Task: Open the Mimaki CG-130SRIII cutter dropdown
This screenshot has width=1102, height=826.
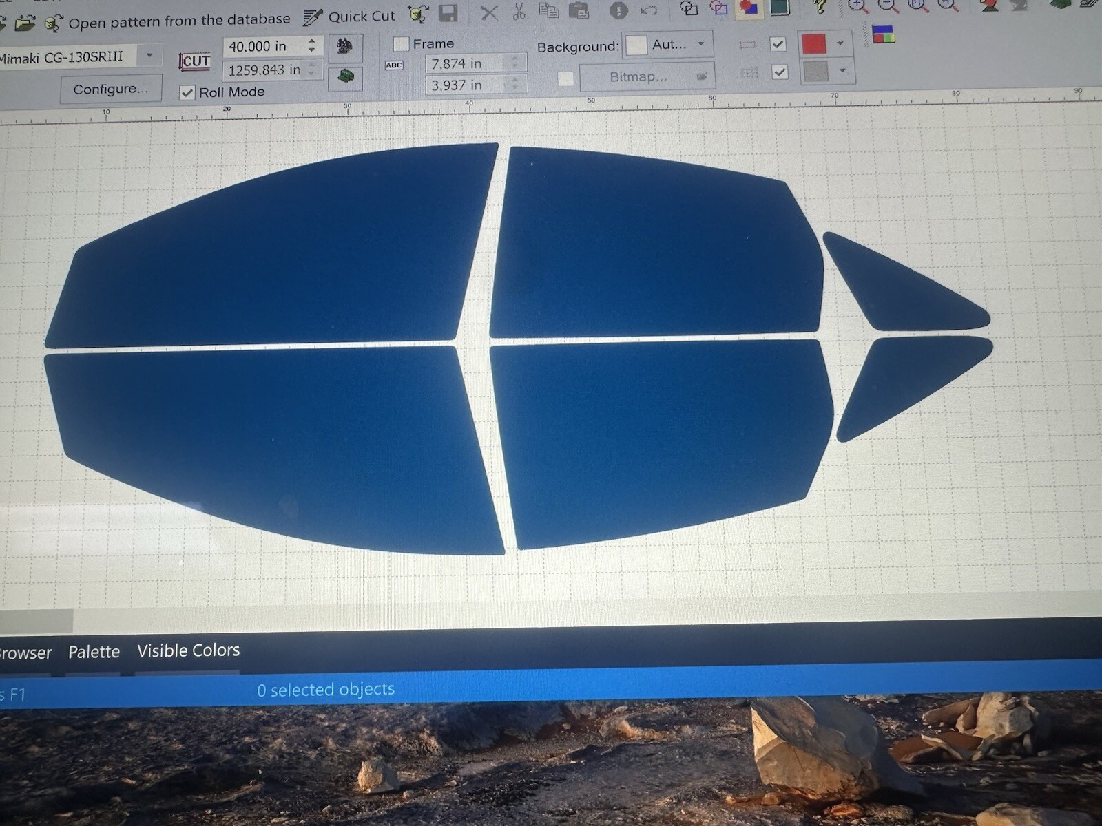Action: coord(149,55)
